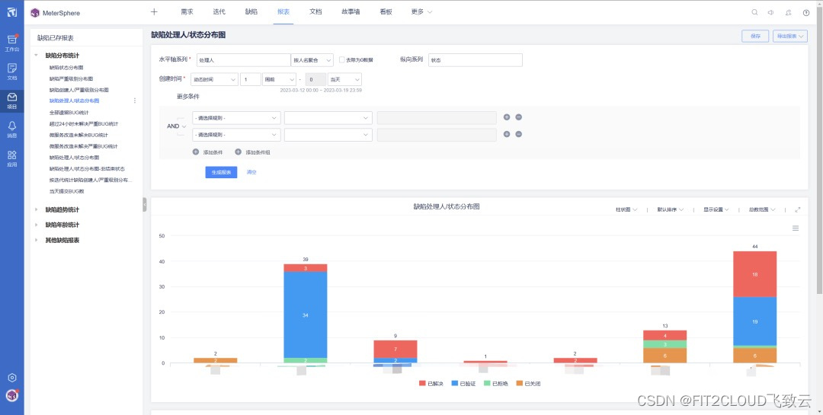823x415 pixels.
Task: Expand the 其他缺陷报表 tree group
Action: 37,241
